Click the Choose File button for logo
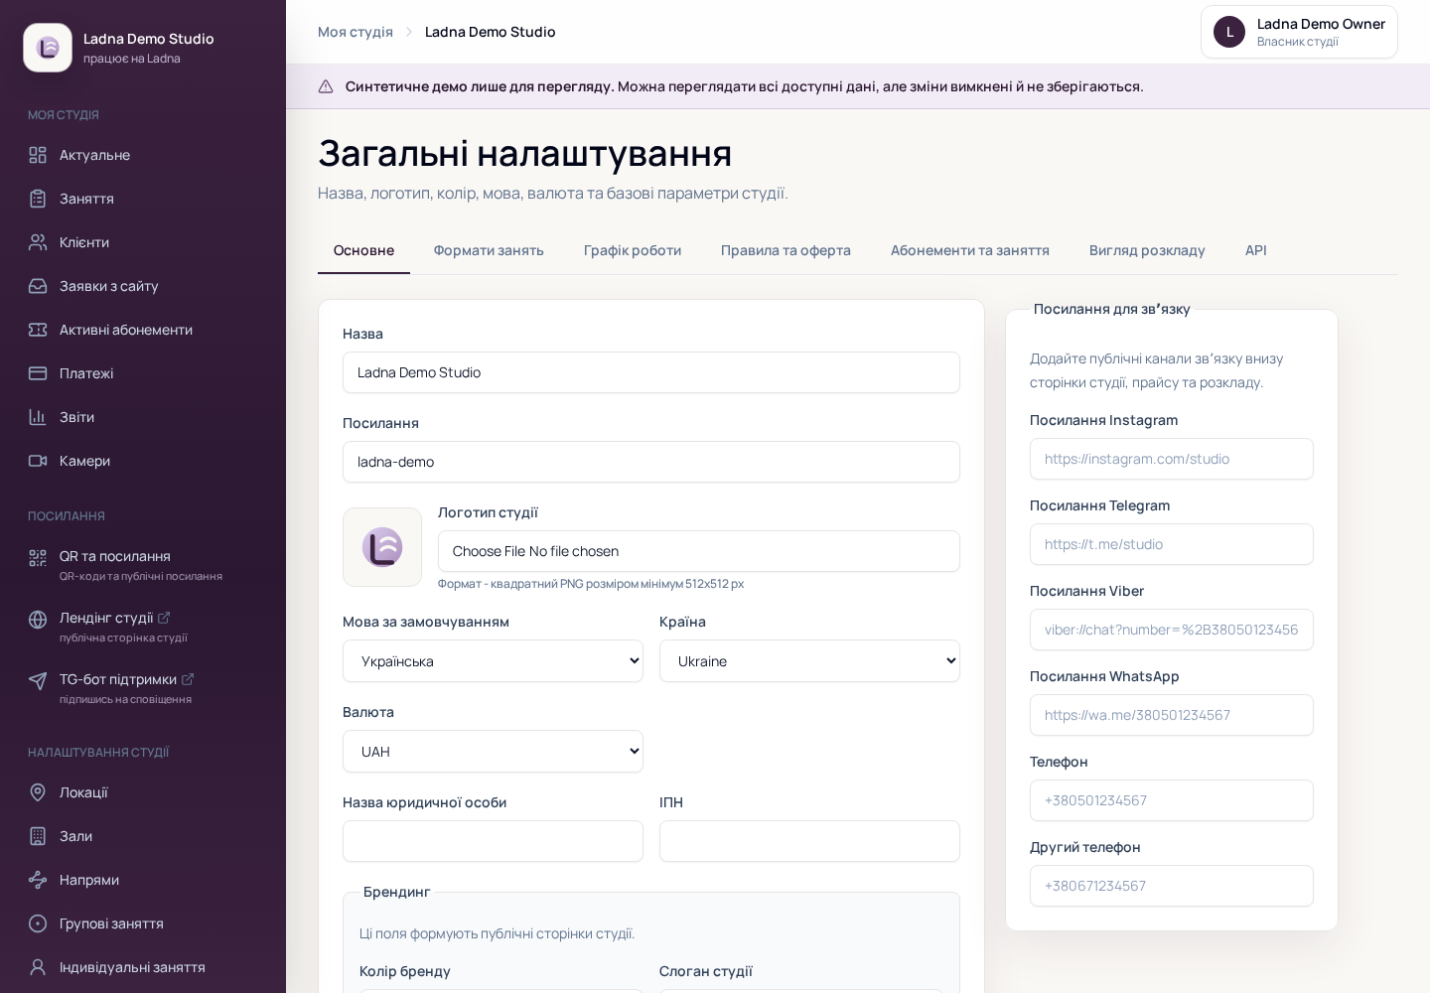 pos(489,551)
